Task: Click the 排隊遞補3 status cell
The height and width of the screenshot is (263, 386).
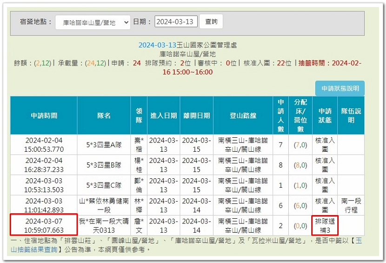Action: (x=325, y=226)
